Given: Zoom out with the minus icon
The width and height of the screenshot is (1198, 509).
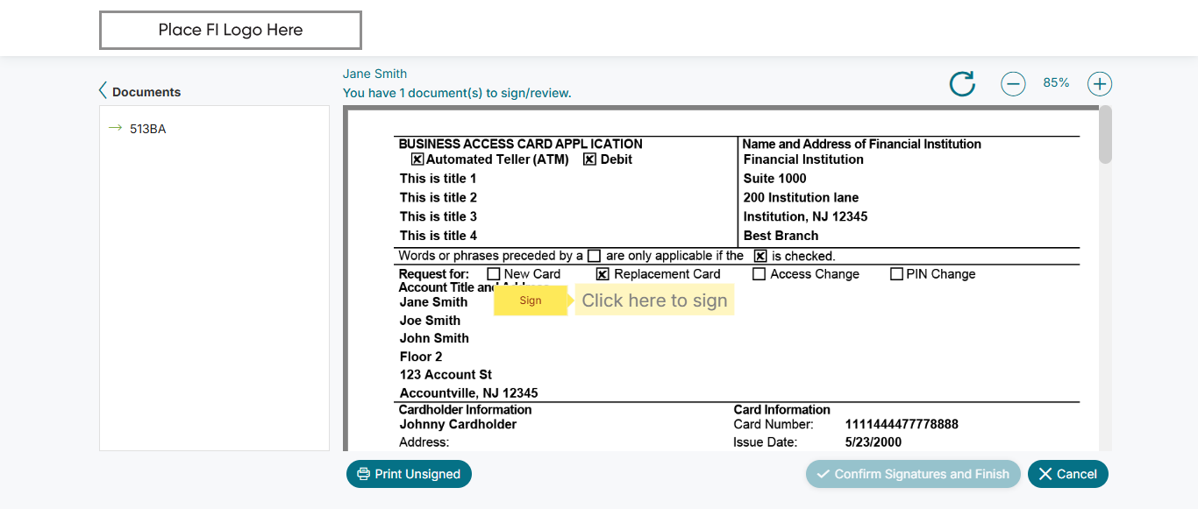Looking at the screenshot, I should point(1013,84).
